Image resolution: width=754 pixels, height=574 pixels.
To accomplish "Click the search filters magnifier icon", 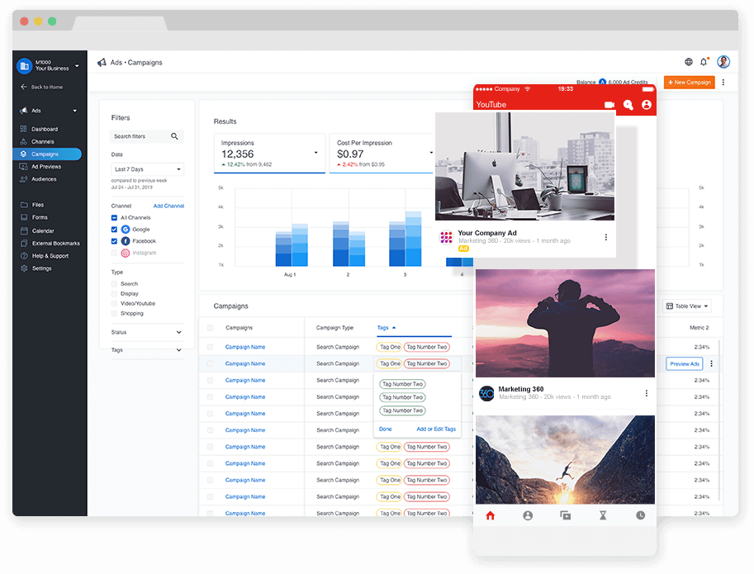I will pos(174,136).
